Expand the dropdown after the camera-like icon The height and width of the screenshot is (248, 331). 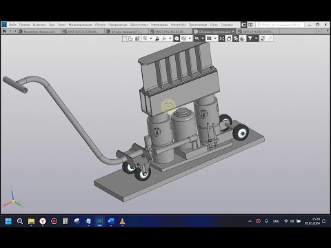pos(215,39)
